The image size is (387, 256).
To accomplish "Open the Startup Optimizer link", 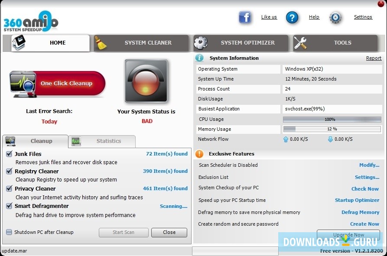I will (x=357, y=200).
